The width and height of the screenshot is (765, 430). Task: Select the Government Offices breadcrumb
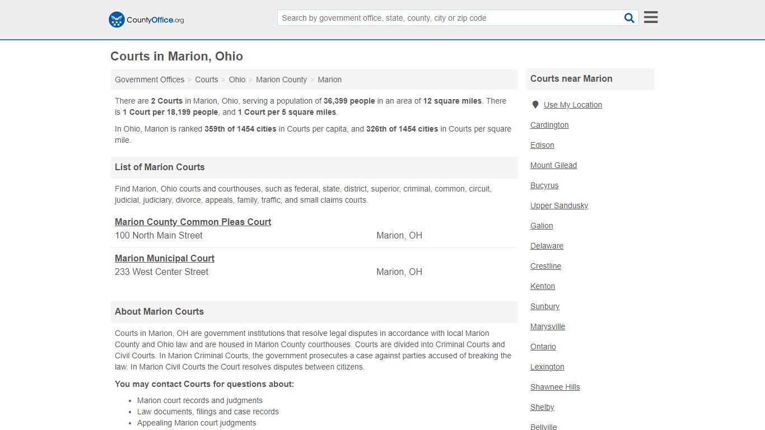149,80
